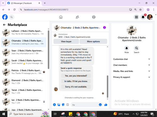
Task: Reload the page in Chrome
Action: 14,10
